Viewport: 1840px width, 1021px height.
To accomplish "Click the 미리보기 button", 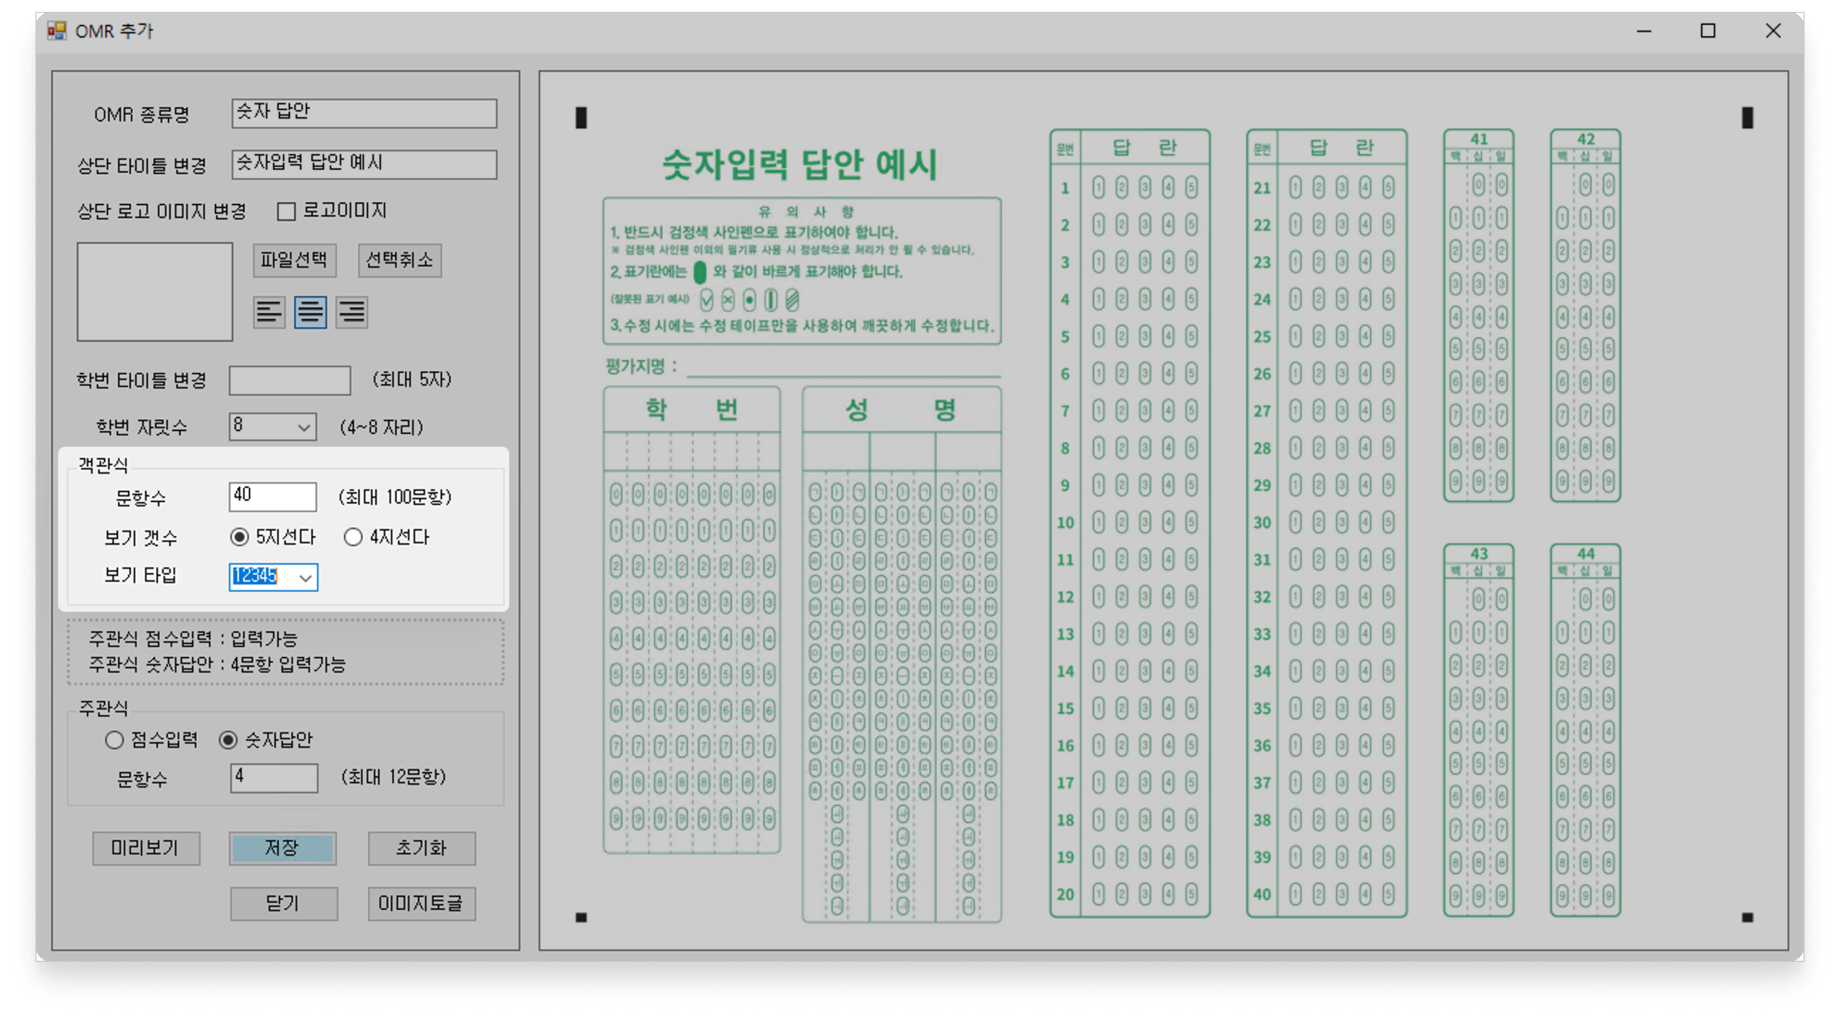I will tap(146, 848).
